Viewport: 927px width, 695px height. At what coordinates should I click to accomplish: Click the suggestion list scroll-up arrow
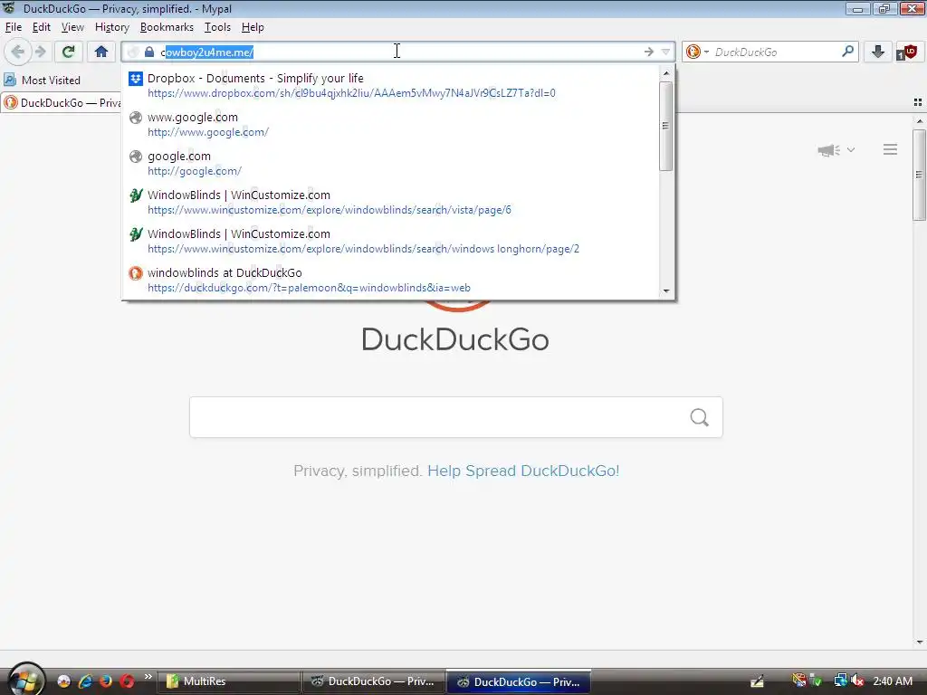coord(666,73)
